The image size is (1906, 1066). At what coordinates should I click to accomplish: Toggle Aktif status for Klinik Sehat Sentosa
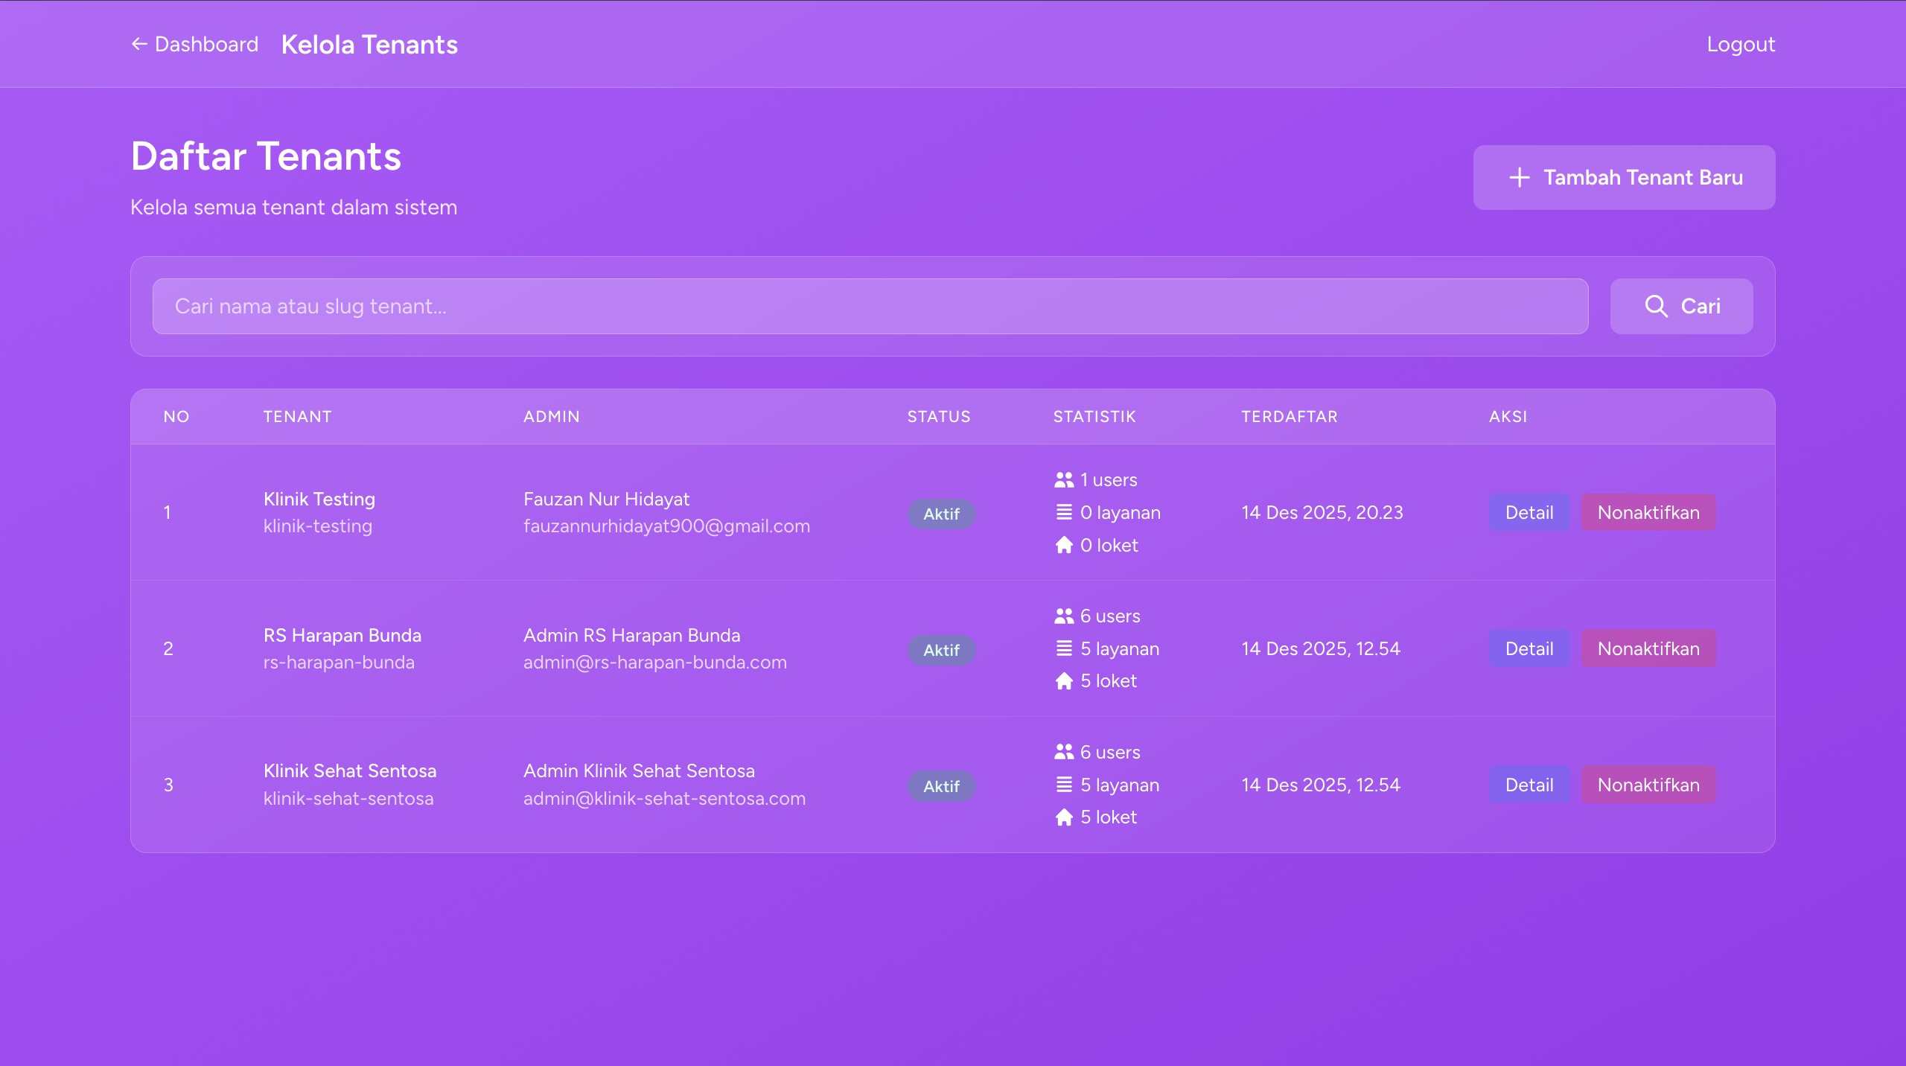coord(941,786)
